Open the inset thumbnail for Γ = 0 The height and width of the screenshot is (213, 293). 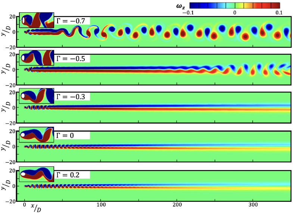pos(37,134)
